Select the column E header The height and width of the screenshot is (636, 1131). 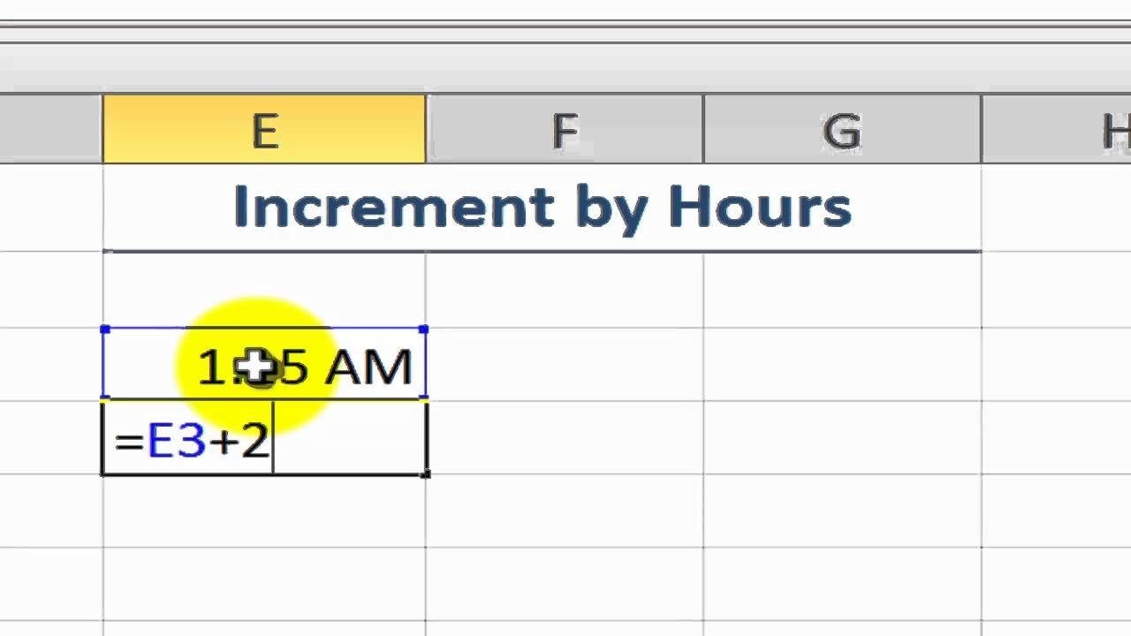264,129
